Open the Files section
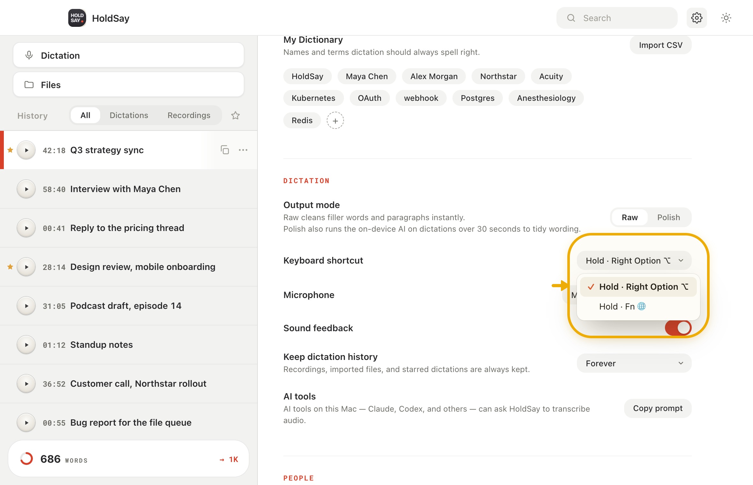753x485 pixels. tap(129, 85)
